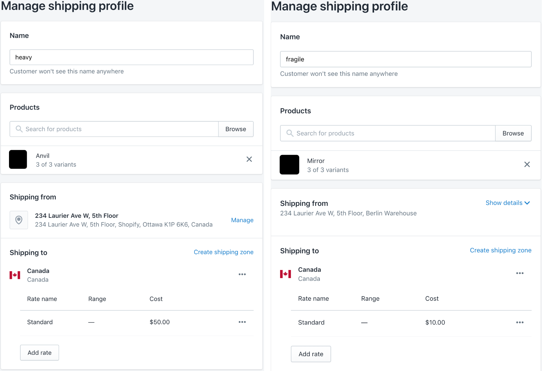The width and height of the screenshot is (543, 371).
Task: Open Canada zone options in heavy profile
Action: tap(242, 274)
